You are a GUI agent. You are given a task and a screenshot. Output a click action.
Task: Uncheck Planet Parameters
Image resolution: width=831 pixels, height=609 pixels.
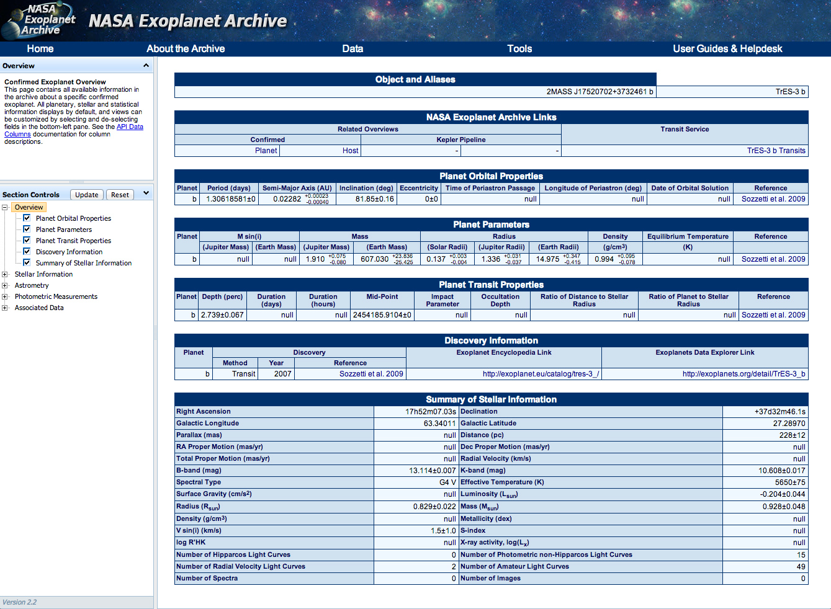click(27, 229)
